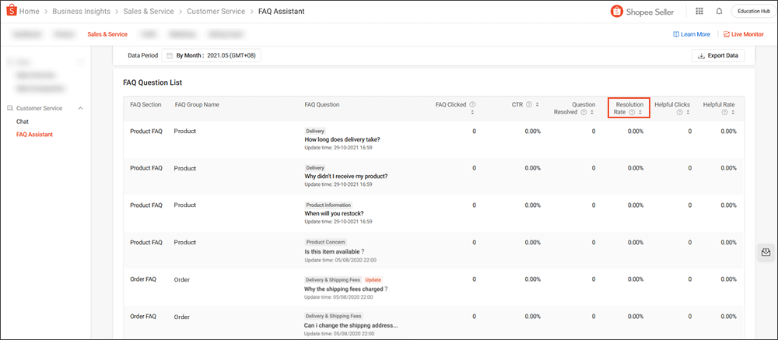778x340 pixels.
Task: Go to Business Insights breadcrumb
Action: [82, 11]
